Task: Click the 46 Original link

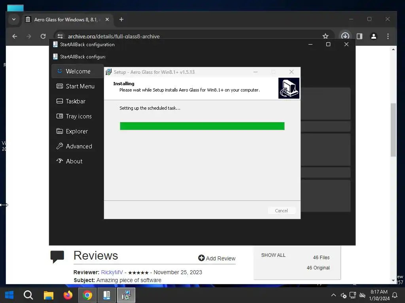Action: (318, 268)
